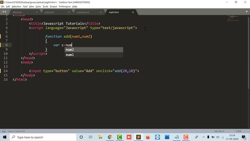This screenshot has width=250, height=141.
Task: Open the Tools menu
Action: point(45,7)
